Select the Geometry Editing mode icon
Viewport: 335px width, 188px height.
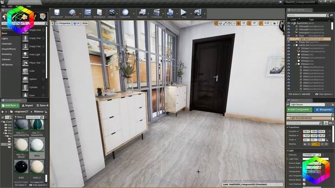point(43,16)
